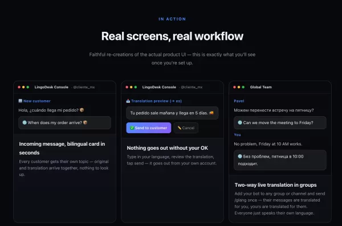
Task: Click the green dot in middle LingoDesk Console card
Action: pos(136,87)
